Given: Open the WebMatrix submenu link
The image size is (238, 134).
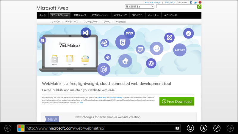Looking at the screenshot, I should pos(121,22).
